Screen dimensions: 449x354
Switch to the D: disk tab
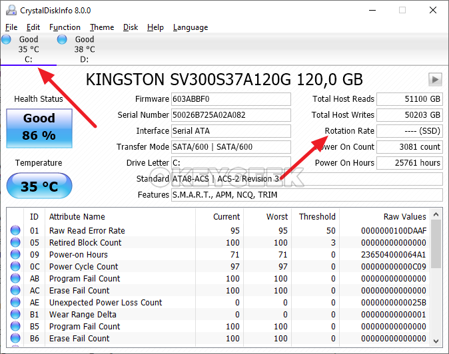pyautogui.click(x=85, y=49)
